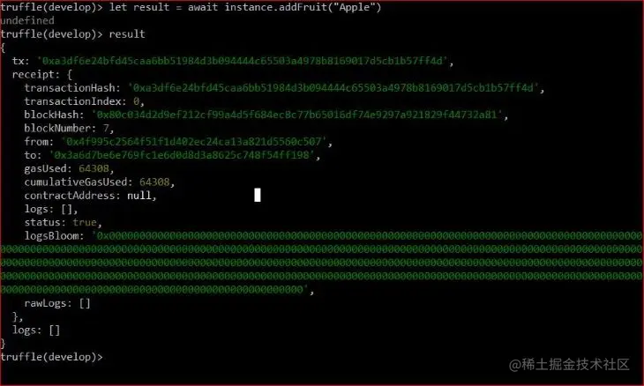Image resolution: width=644 pixels, height=386 pixels.
Task: Click the blockNumber value 7
Action: coord(106,129)
